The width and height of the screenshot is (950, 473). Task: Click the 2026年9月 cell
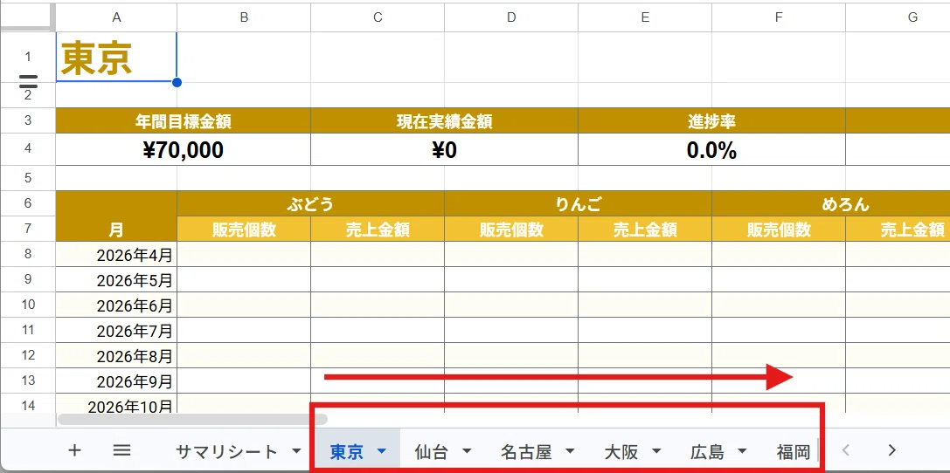pyautogui.click(x=116, y=381)
